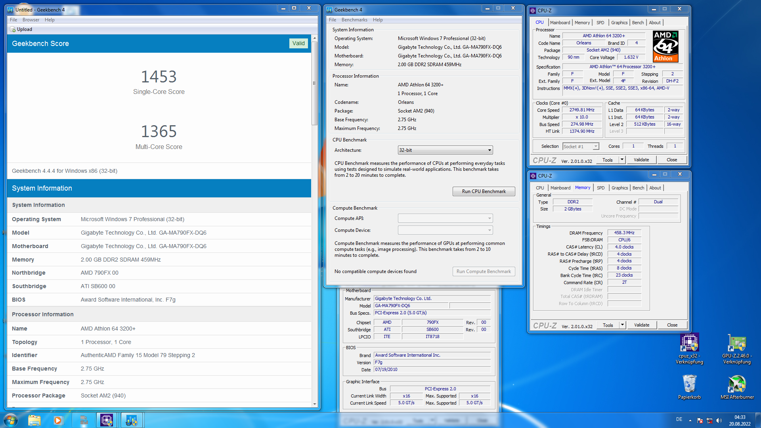The image size is (761, 428).
Task: Click the Geekbench 4 window title icon
Action: pos(329,10)
